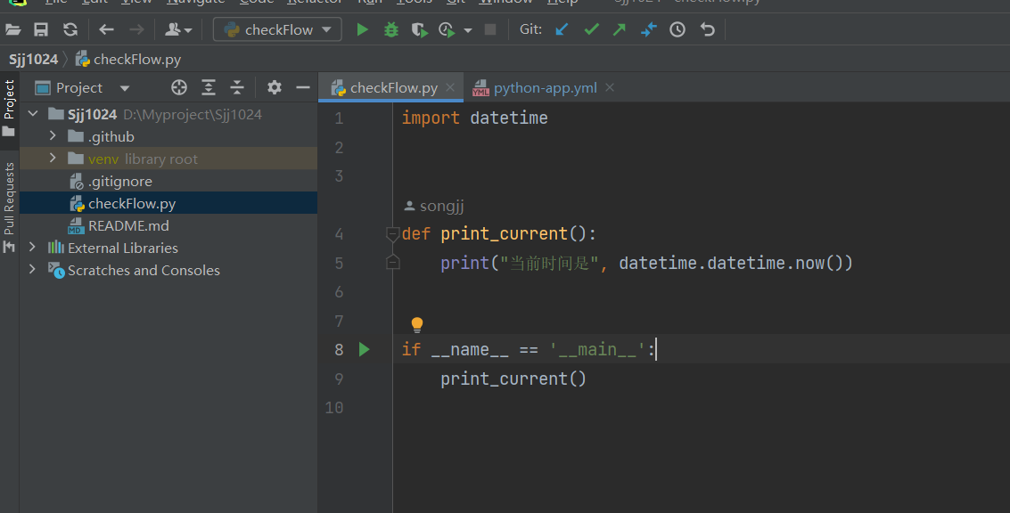
Task: Select README.md in the Project tree
Action: pyautogui.click(x=168, y=226)
